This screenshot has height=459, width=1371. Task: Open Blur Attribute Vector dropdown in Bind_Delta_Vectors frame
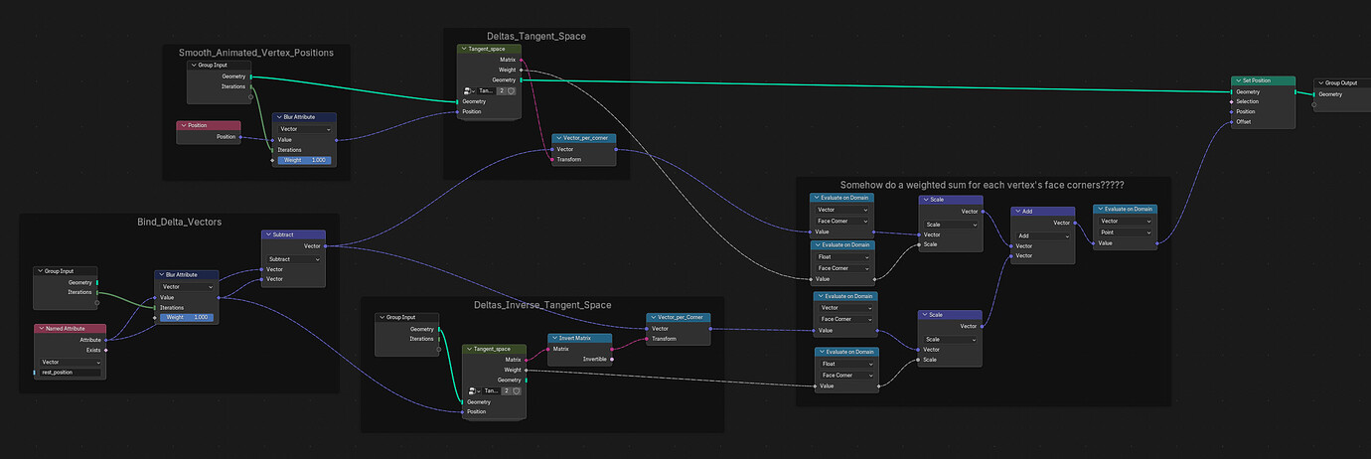[x=187, y=286]
